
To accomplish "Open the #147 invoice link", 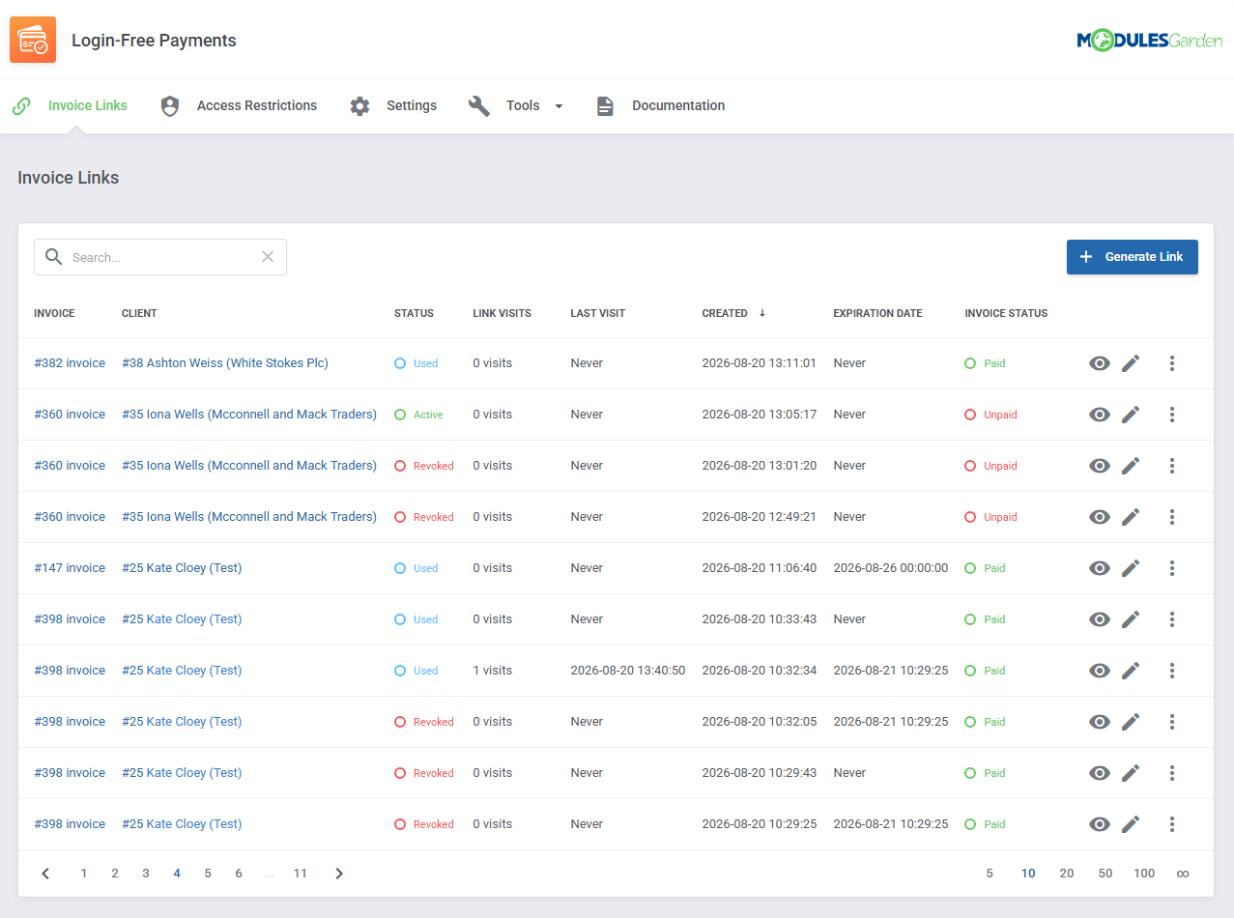I will coord(70,568).
